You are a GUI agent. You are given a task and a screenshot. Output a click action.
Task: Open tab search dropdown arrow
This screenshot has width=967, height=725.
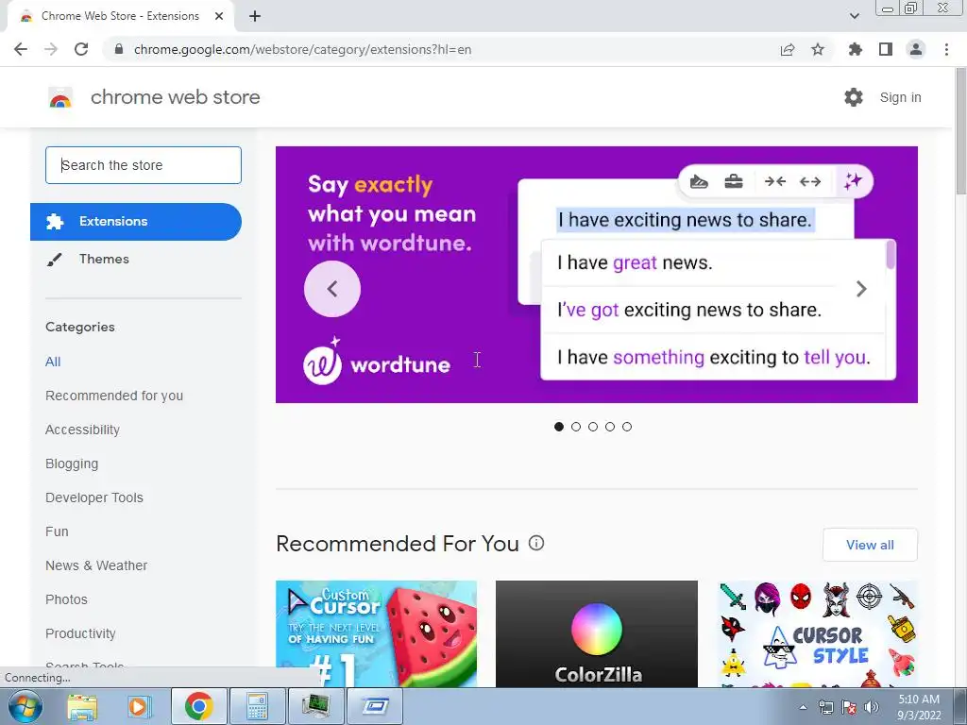point(854,16)
